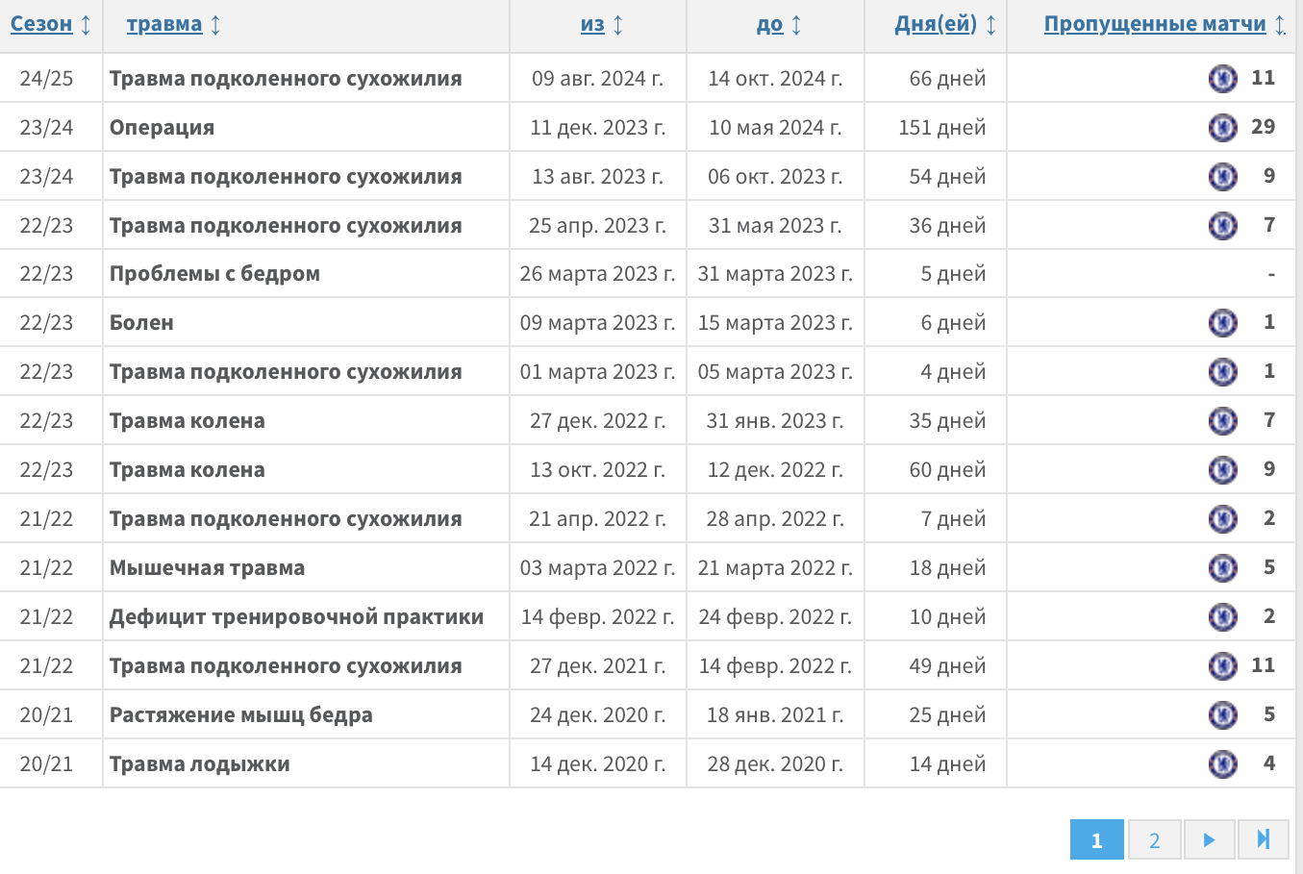Click the sort arrows beside the Сезон header

pyautogui.click(x=86, y=25)
